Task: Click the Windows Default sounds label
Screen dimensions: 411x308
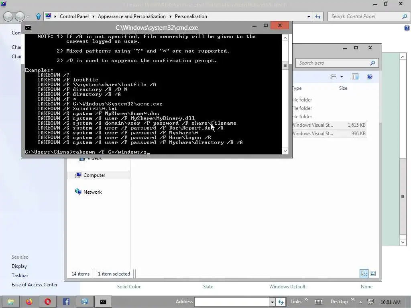Action: coord(287,286)
